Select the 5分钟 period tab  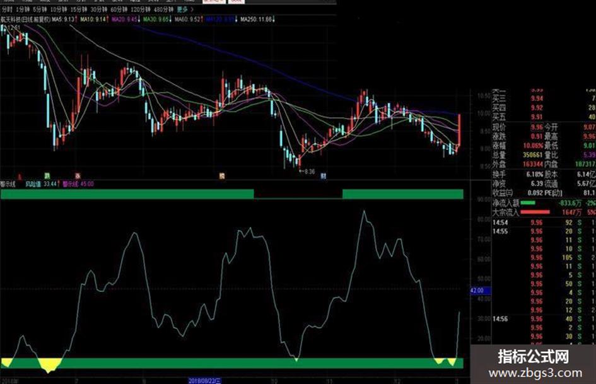click(40, 9)
